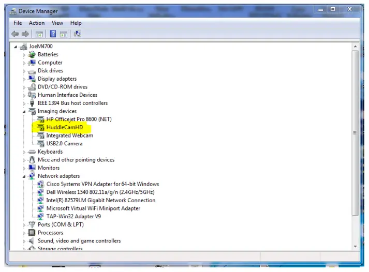Viewport: 369px width, 272px height.
Task: Expand the Processors category
Action: 24,233
